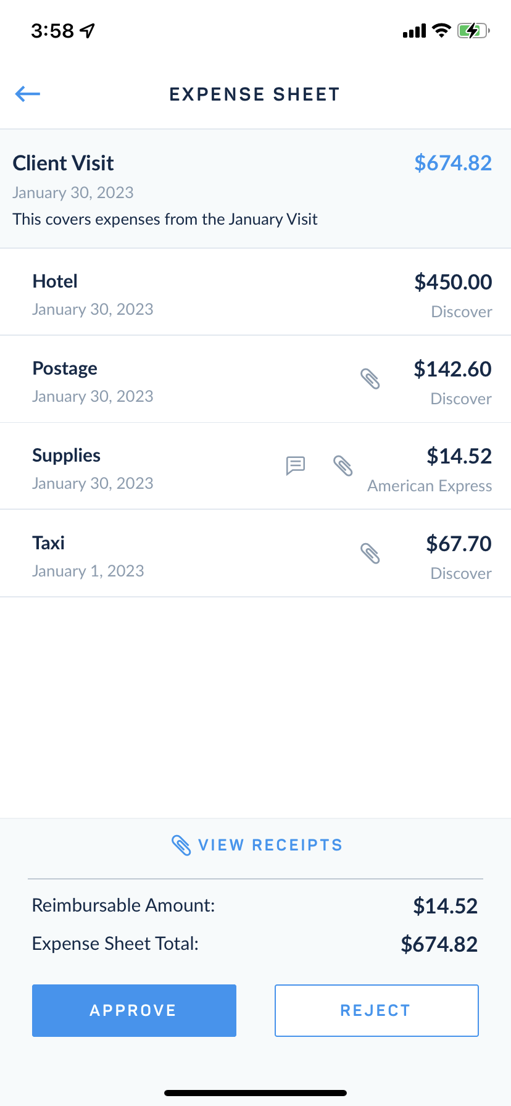511x1106 pixels.
Task: Select the Postage expense entry
Action: (255, 380)
